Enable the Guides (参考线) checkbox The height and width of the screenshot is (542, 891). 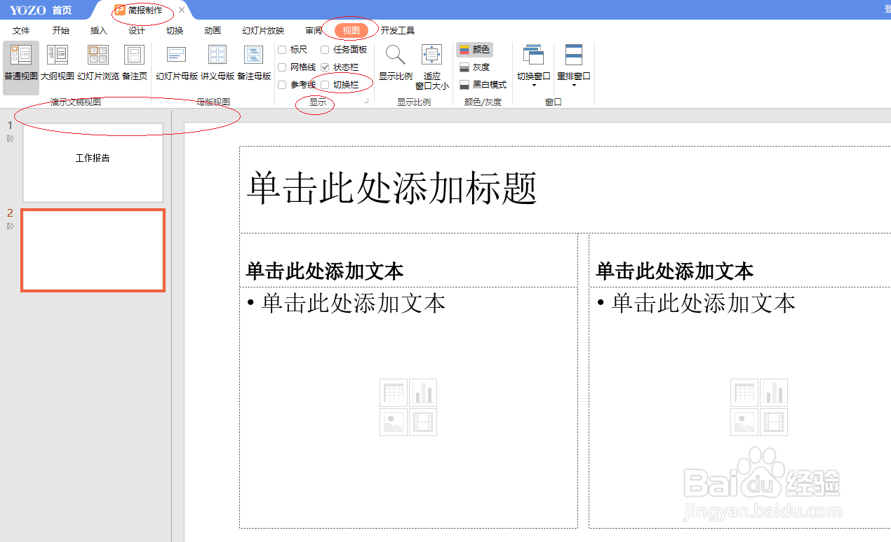point(282,85)
